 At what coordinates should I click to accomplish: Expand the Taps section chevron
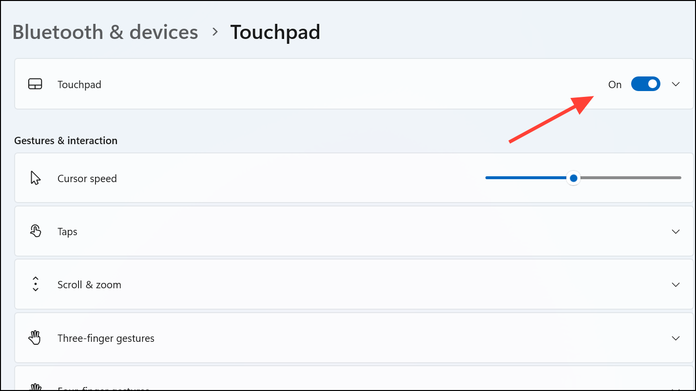(x=676, y=232)
